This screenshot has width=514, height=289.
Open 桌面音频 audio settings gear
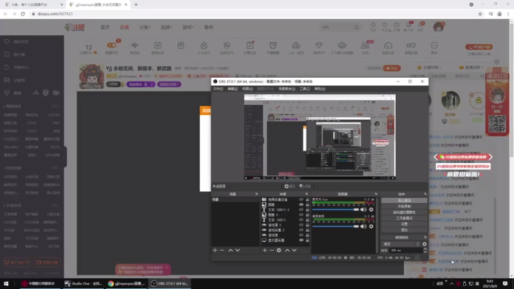[x=371, y=227]
